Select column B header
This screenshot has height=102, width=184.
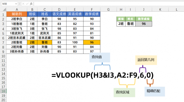coord(32,10)
